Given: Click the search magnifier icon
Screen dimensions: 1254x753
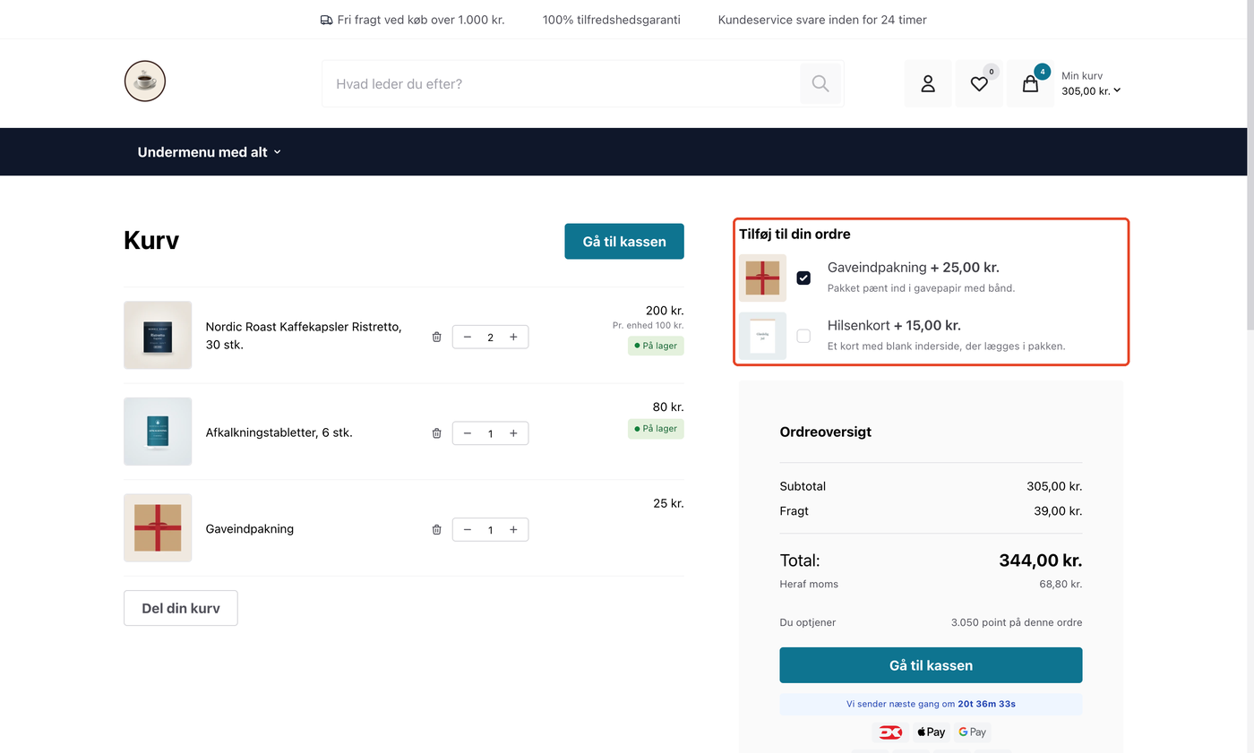Looking at the screenshot, I should click(820, 83).
